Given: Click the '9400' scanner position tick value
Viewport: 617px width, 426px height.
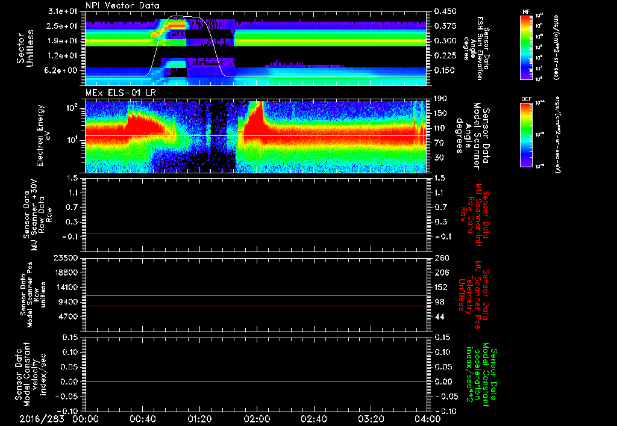Looking at the screenshot, I should coord(69,302).
